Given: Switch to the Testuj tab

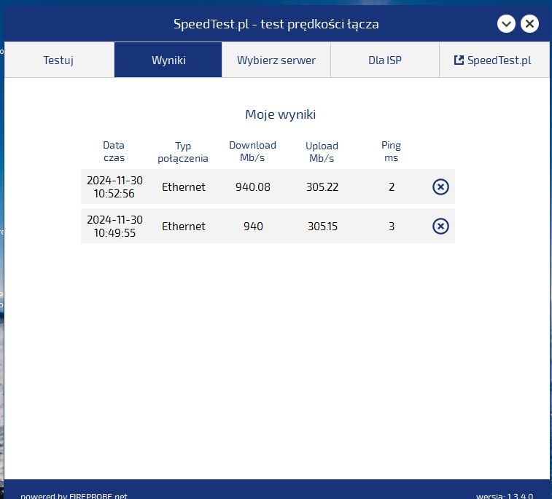Looking at the screenshot, I should coord(59,60).
